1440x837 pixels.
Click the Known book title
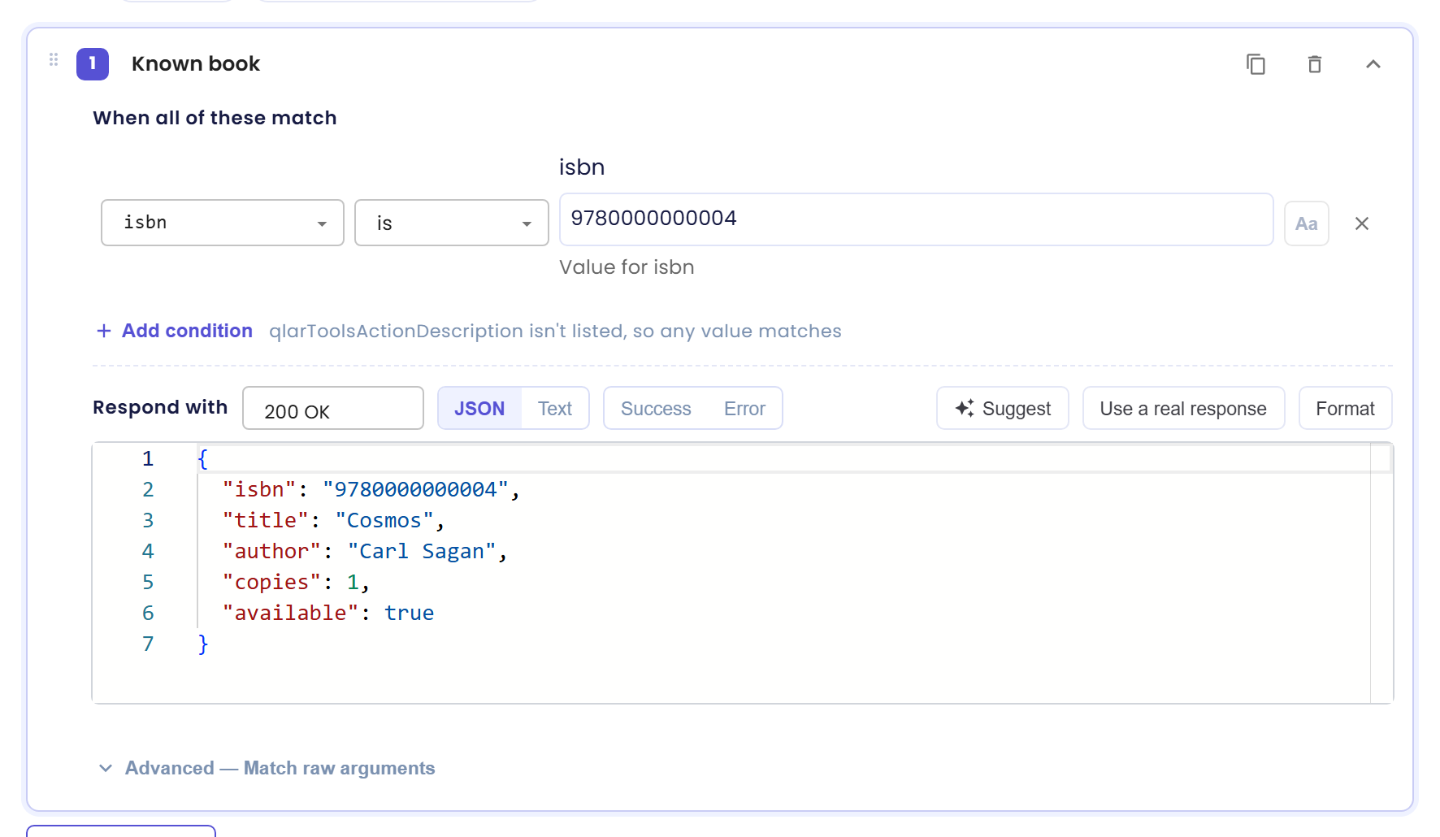pos(196,63)
